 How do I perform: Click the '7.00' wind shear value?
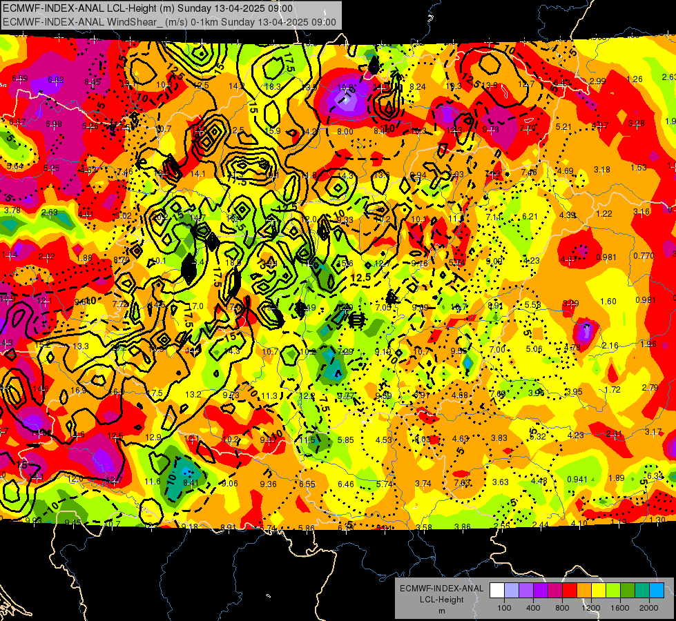click(x=497, y=349)
